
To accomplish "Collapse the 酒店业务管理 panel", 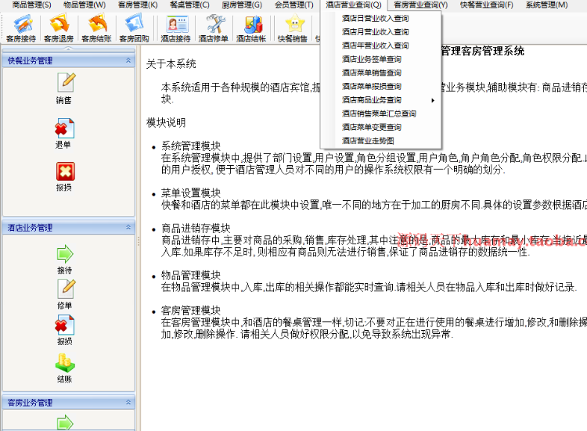I will point(128,227).
